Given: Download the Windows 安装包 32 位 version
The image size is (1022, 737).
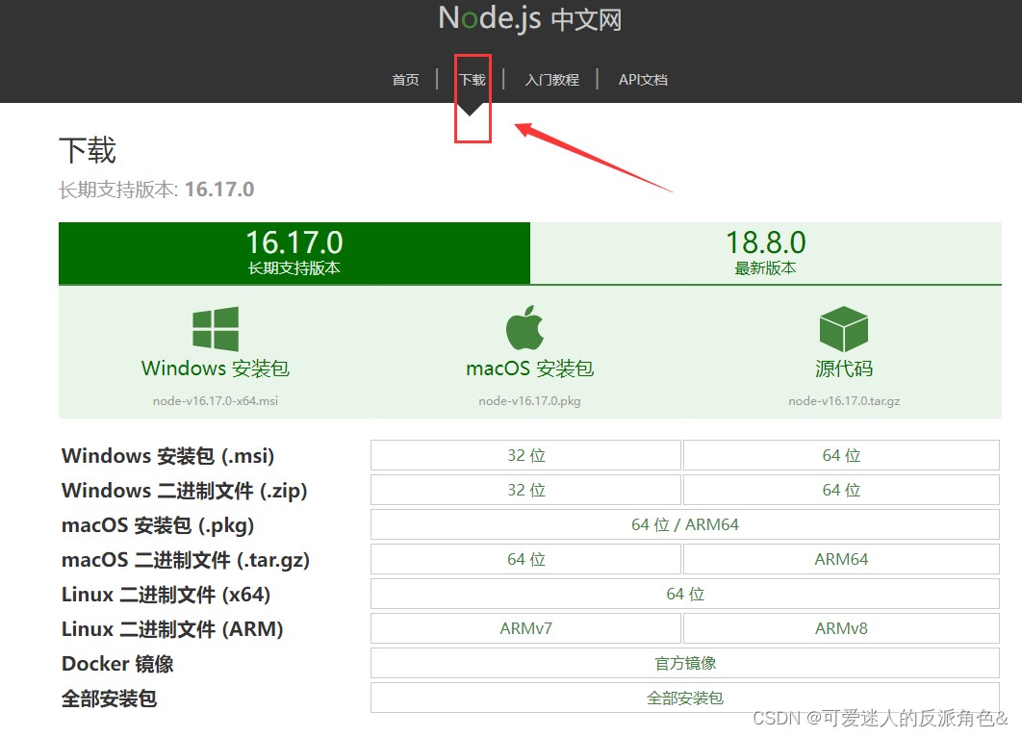Looking at the screenshot, I should pos(525,455).
